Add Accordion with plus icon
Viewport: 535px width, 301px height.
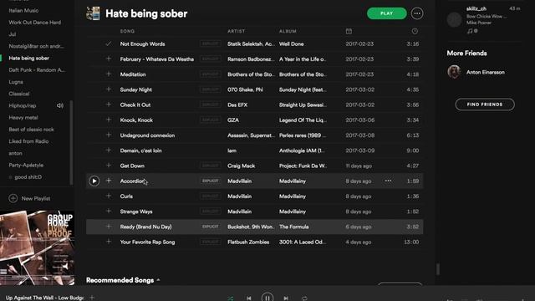coord(109,181)
